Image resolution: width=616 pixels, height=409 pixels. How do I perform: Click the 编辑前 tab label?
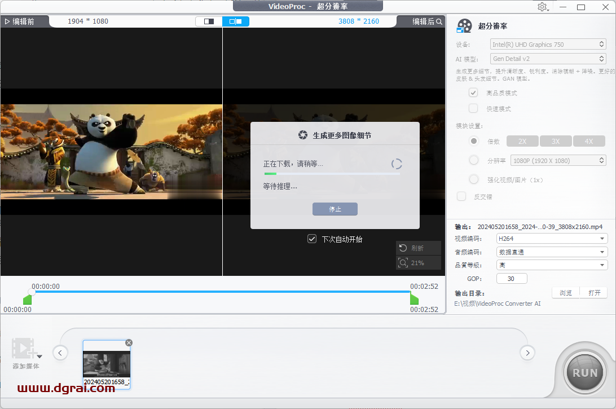(24, 21)
